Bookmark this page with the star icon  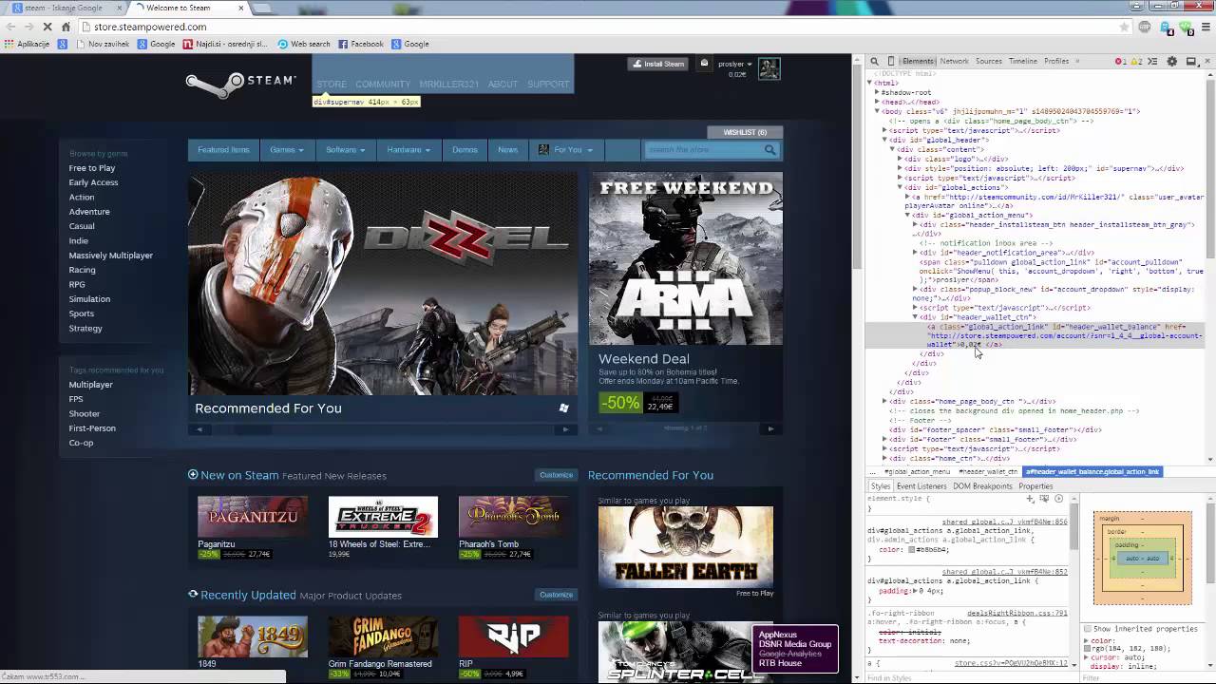coord(1125,27)
